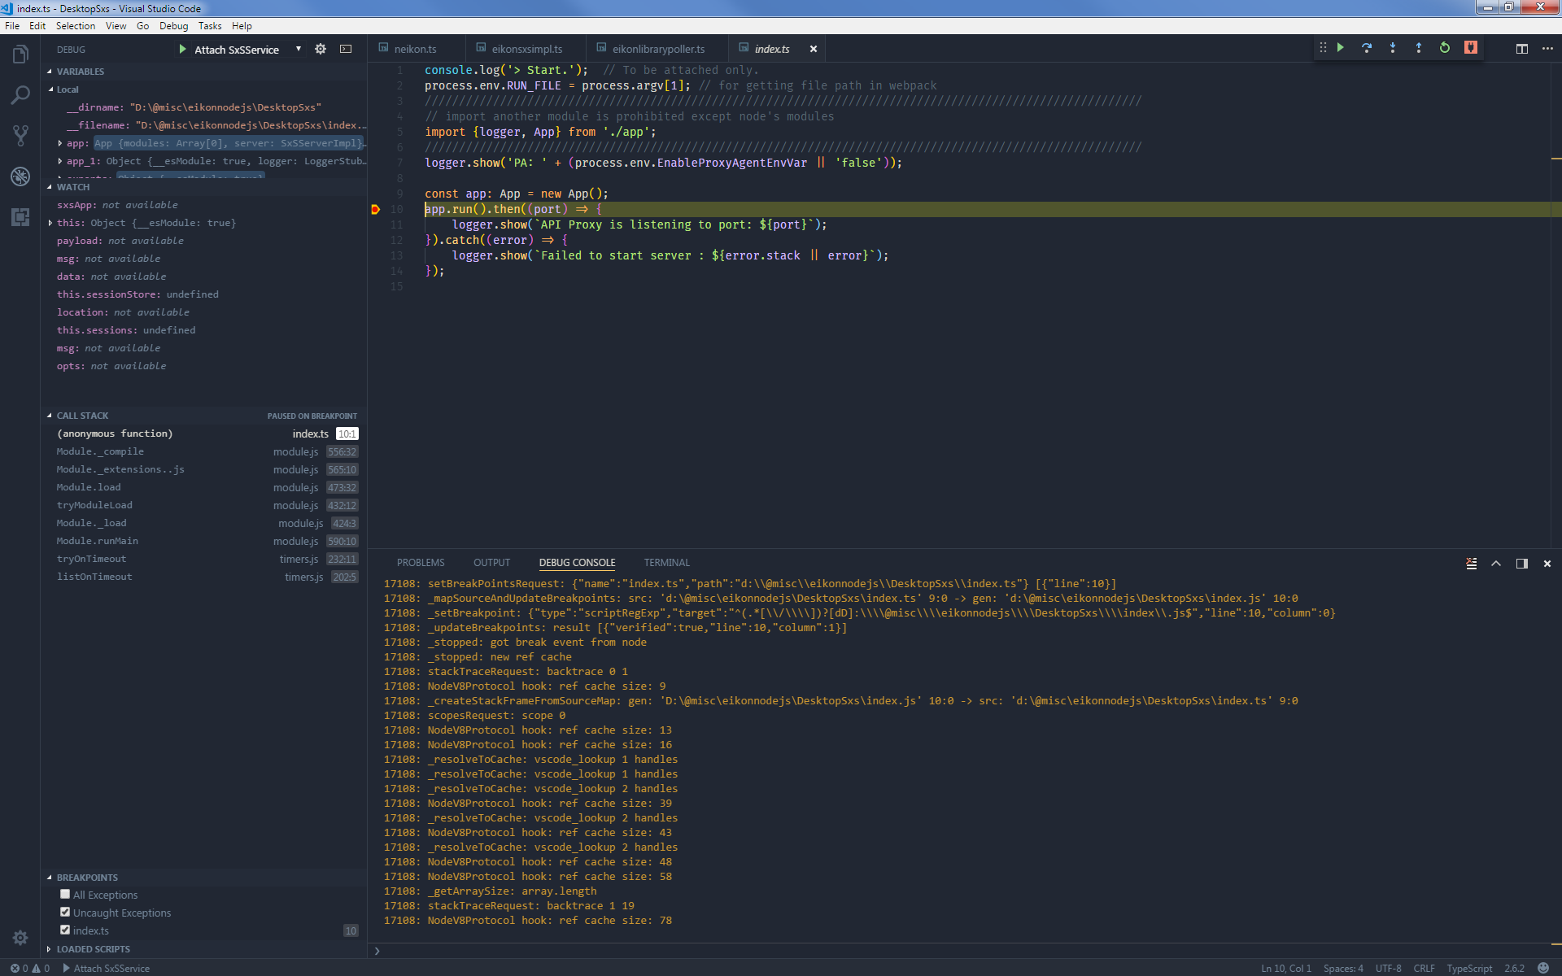
Task: Open the Source Control view
Action: 20,136
